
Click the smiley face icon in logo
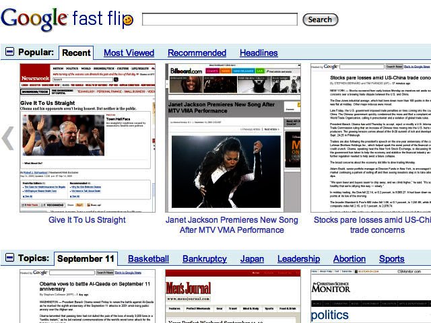128,21
